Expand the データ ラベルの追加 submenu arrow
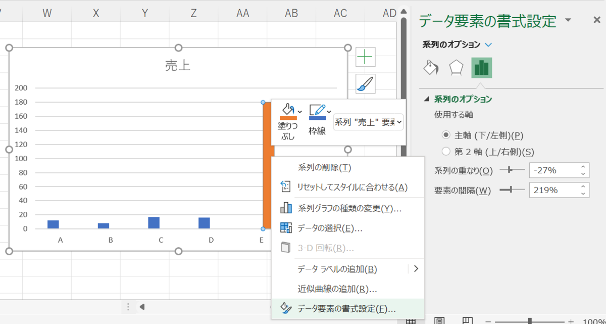This screenshot has height=324, width=606. pos(416,269)
